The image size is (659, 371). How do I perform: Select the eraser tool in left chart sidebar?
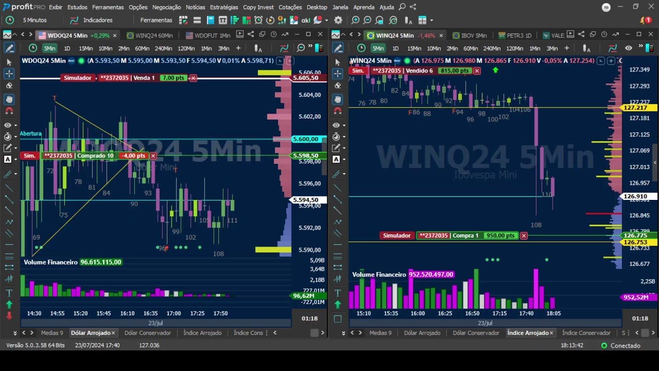9,86
